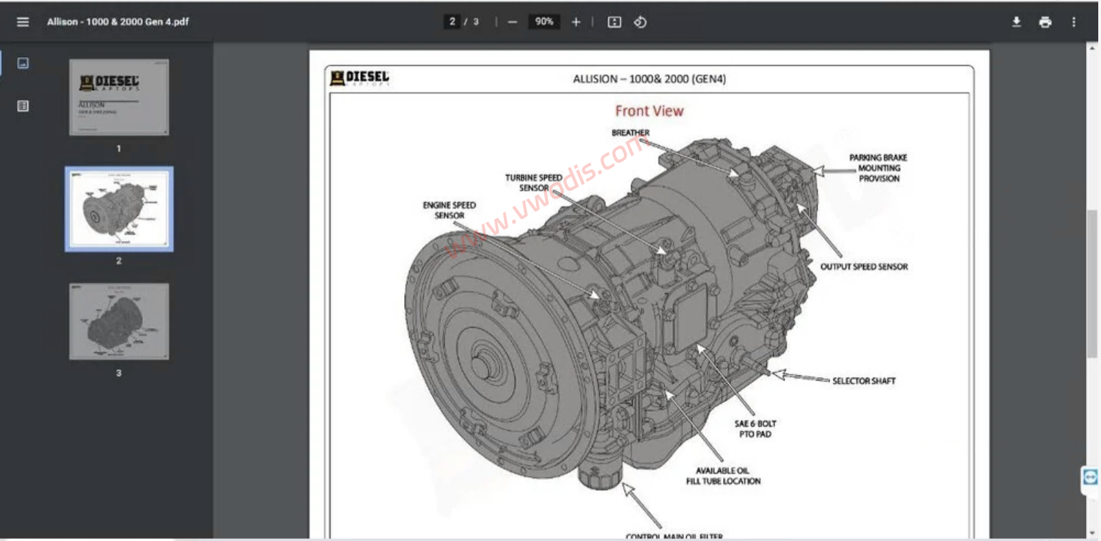Toggle the sidebar hamburger menu
The width and height of the screenshot is (1101, 541).
[23, 22]
